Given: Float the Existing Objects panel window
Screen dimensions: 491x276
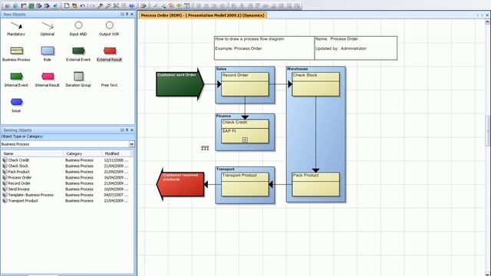Looking at the screenshot, I should 122,130.
